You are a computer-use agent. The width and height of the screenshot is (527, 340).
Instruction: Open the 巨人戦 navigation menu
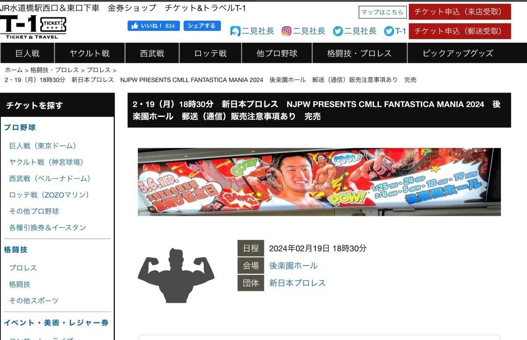[x=27, y=53]
